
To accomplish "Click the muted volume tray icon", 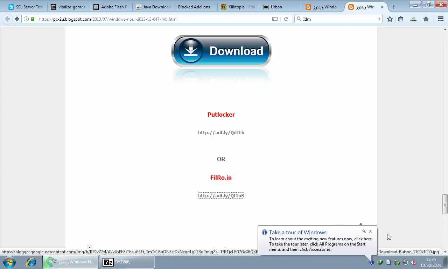I will pyautogui.click(x=414, y=262).
